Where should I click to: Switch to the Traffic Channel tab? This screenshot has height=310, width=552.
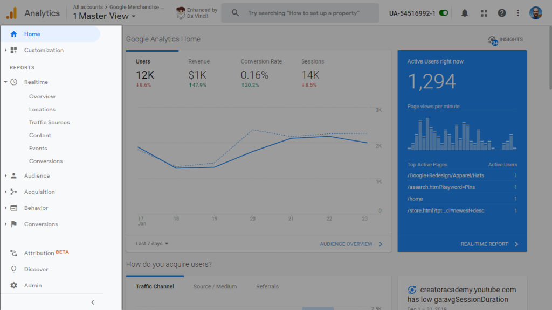(155, 286)
